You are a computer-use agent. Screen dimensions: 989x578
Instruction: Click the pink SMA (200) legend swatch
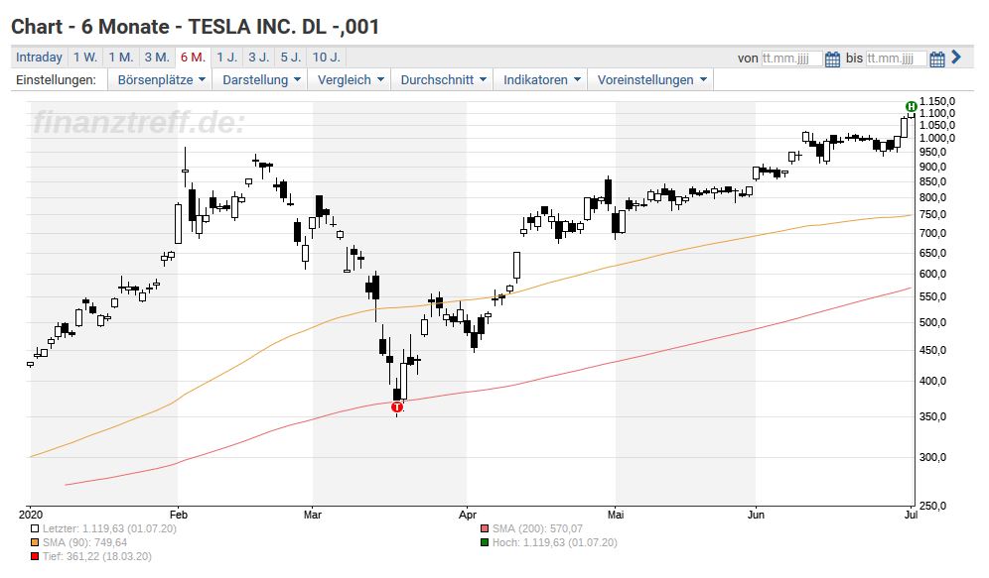tap(485, 528)
